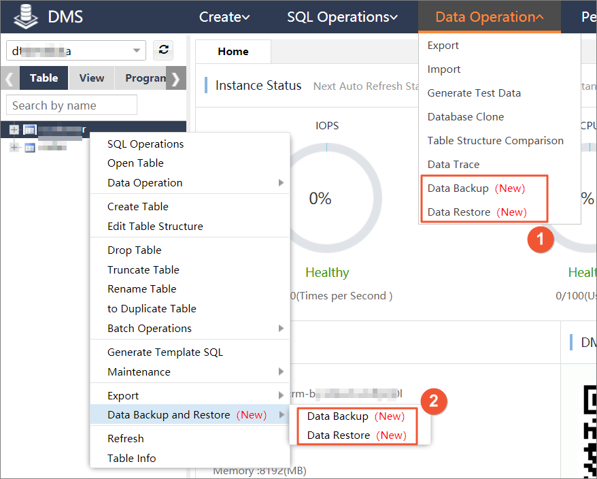The width and height of the screenshot is (597, 479).
Task: Click the DMS database logo icon
Action: pyautogui.click(x=26, y=17)
